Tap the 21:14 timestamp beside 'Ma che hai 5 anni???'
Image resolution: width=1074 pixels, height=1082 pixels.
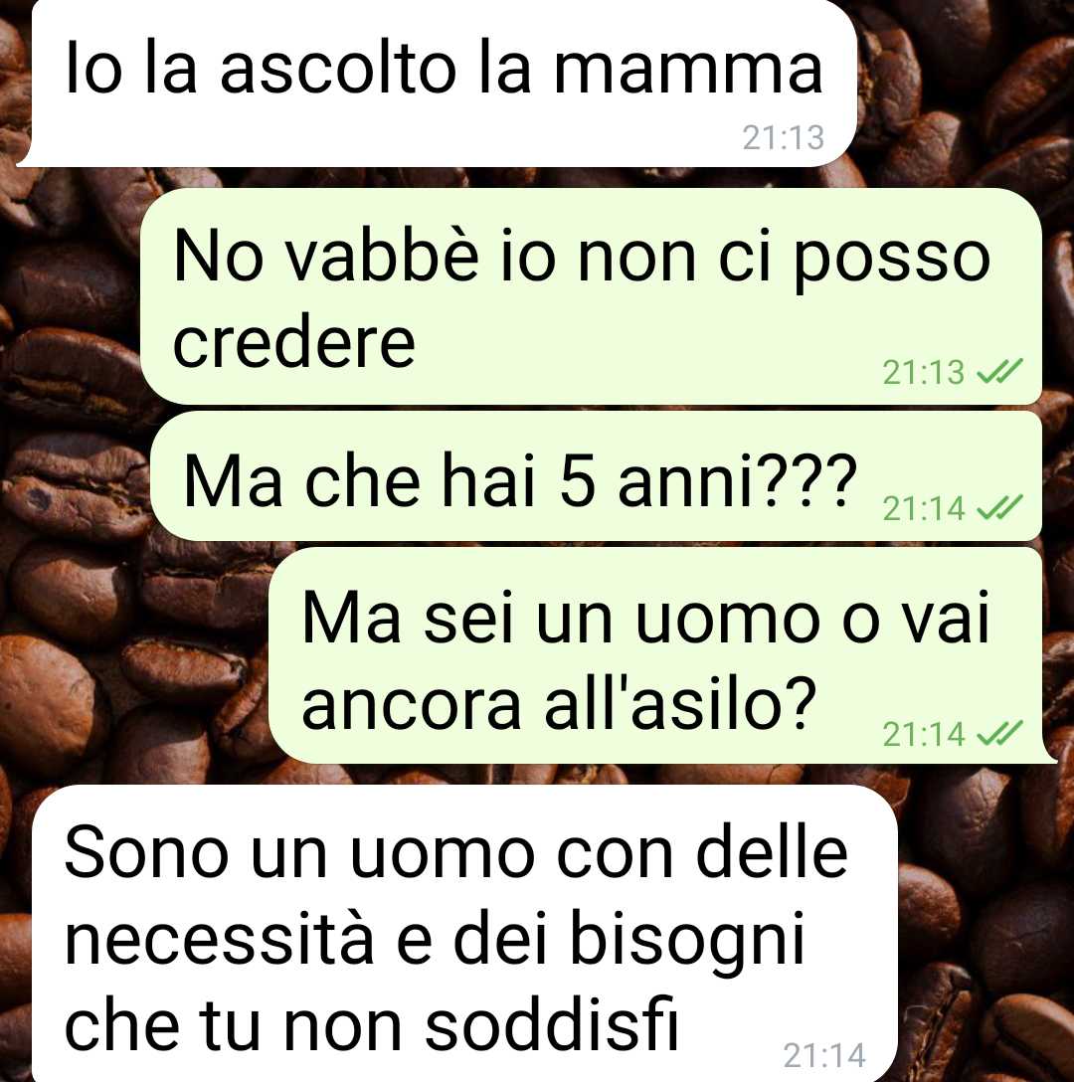tap(924, 509)
